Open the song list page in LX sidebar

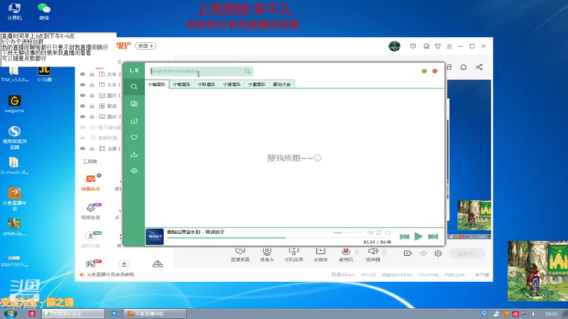[x=134, y=103]
